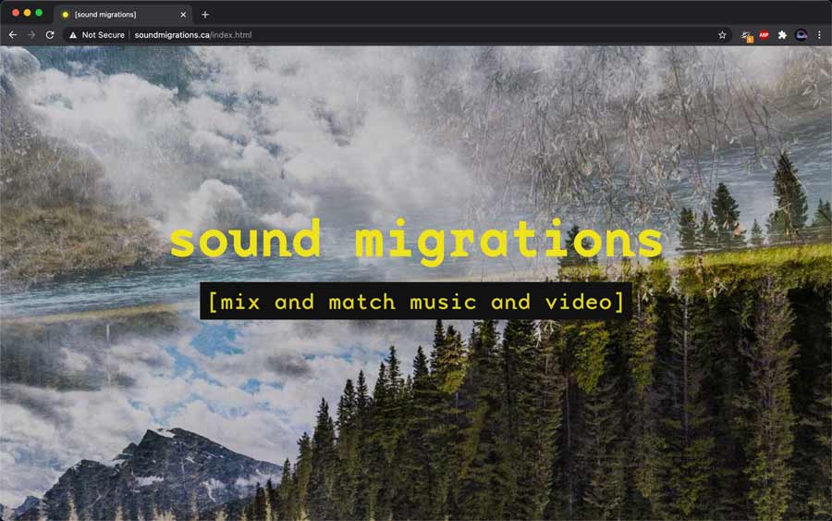Close the [sound migrations] tab
Image resolution: width=832 pixels, height=521 pixels.
click(x=183, y=15)
